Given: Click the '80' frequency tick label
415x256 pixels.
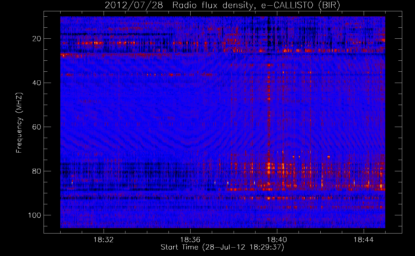Looking at the screenshot, I should click(37, 171).
